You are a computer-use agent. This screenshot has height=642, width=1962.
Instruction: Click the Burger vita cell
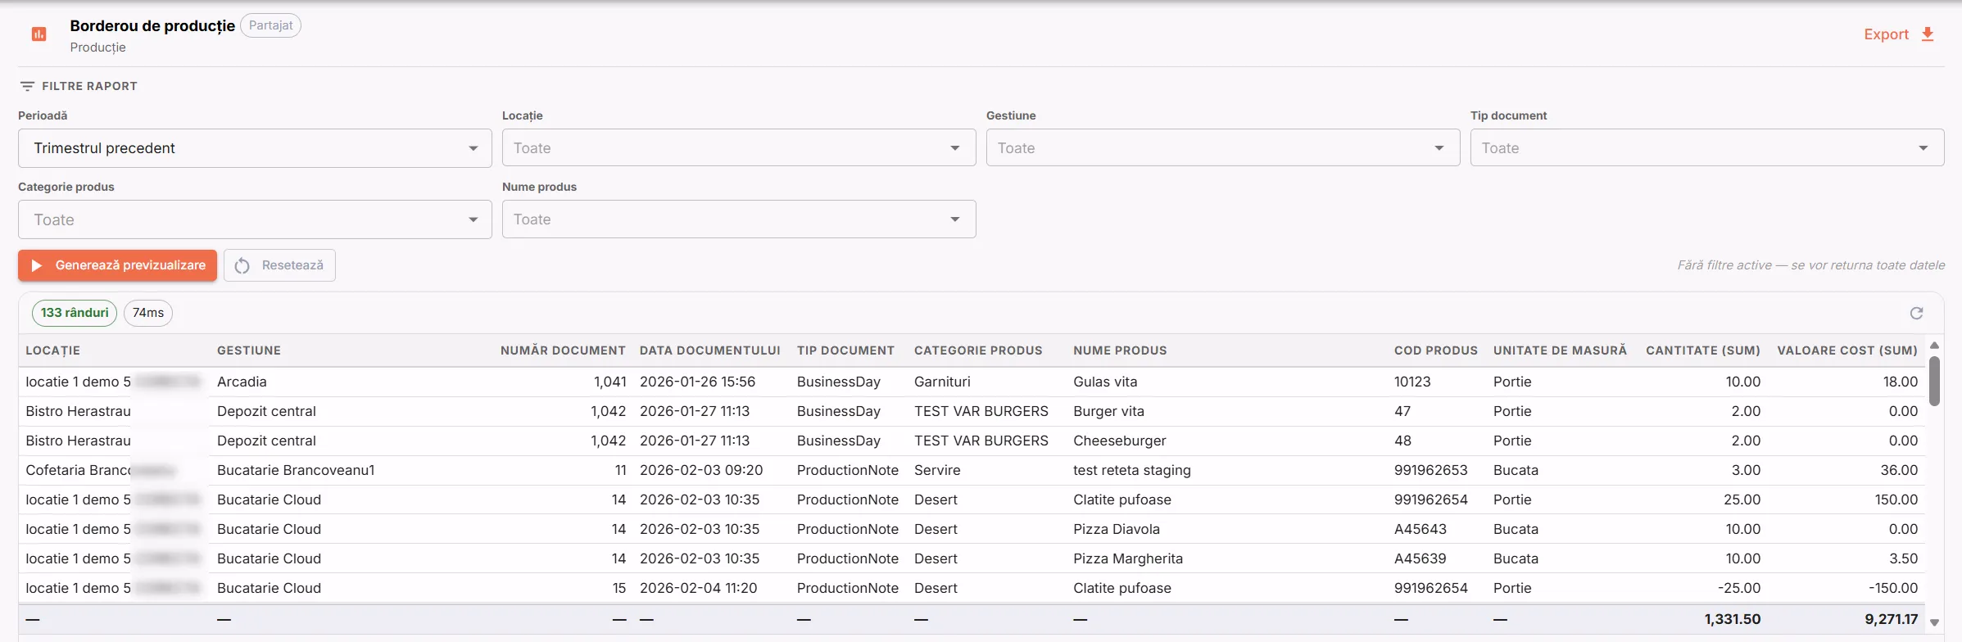pos(1108,411)
